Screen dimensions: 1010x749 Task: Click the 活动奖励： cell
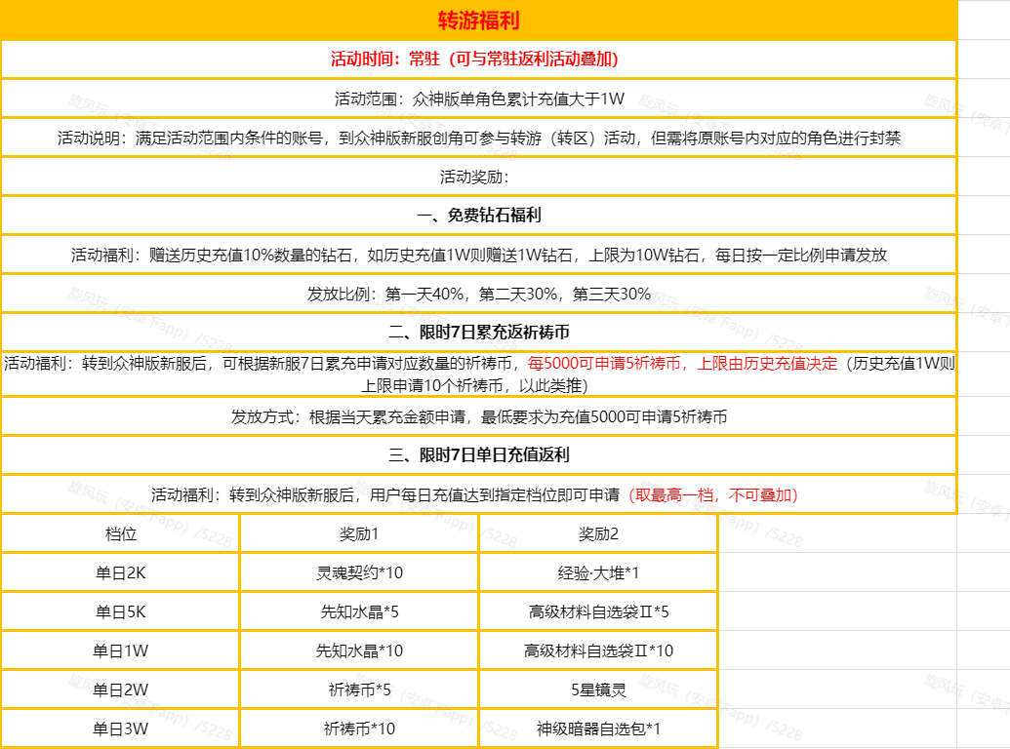point(478,177)
